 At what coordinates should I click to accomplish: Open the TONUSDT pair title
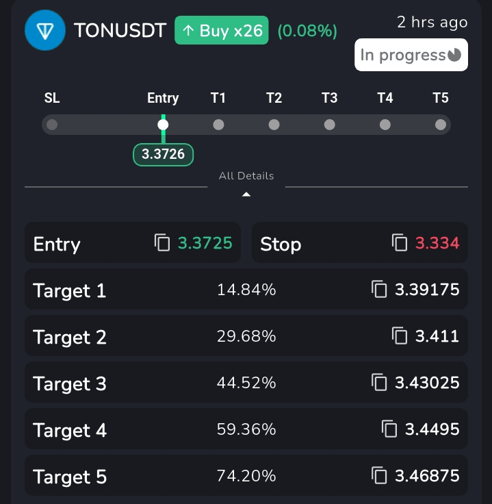120,31
